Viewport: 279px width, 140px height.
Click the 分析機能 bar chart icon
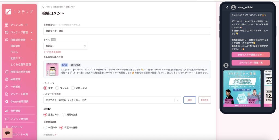(7, 111)
